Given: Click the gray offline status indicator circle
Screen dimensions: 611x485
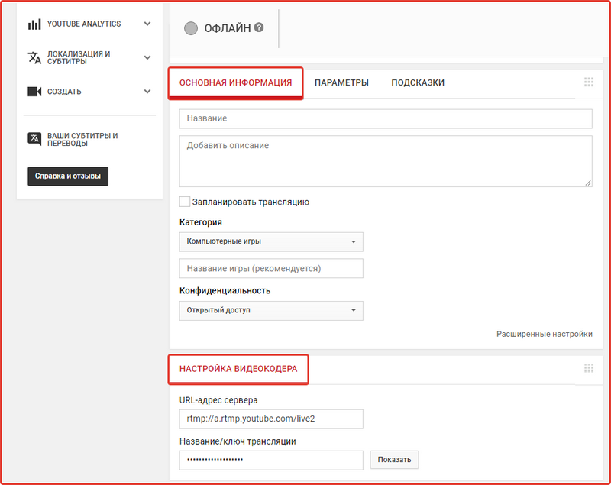Looking at the screenshot, I should 191,28.
